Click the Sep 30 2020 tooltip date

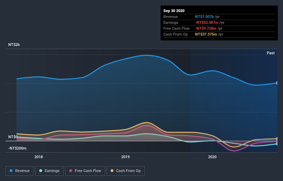pyautogui.click(x=174, y=11)
